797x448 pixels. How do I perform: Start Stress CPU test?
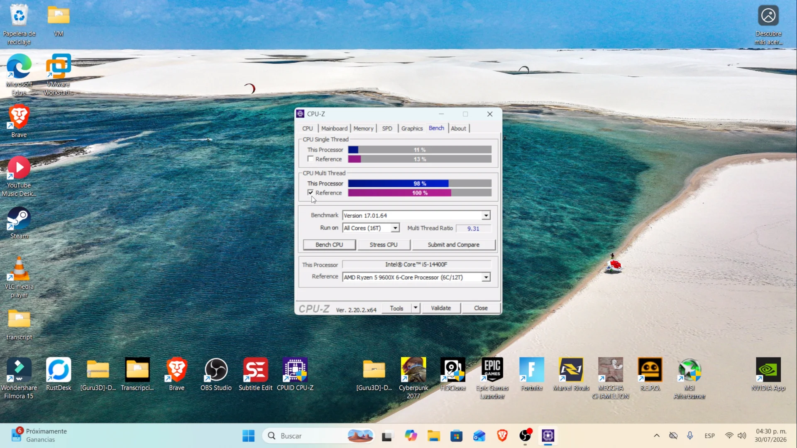coord(384,245)
